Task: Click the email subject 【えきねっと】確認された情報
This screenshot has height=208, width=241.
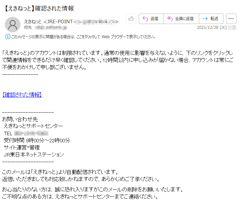Action: 39,8
